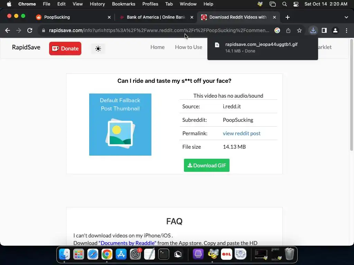Image resolution: width=354 pixels, height=265 pixels.
Task: Open Launchpad from the dock
Action: [78, 254]
